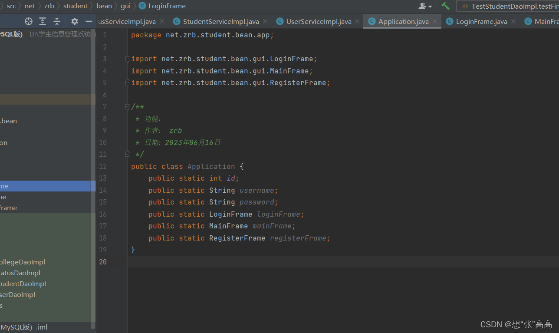559x333 pixels.
Task: Click the 'loginFrame' field on line 16
Action: click(x=279, y=214)
